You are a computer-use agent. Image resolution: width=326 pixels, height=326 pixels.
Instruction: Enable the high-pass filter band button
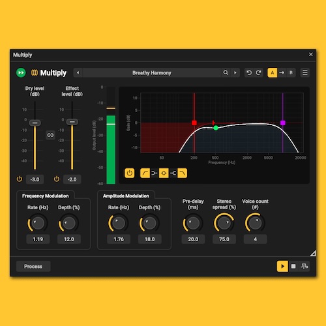145,173
